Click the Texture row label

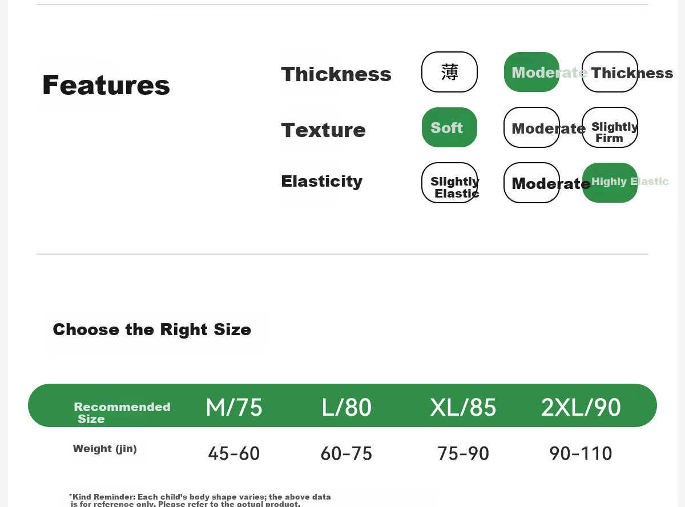(323, 130)
